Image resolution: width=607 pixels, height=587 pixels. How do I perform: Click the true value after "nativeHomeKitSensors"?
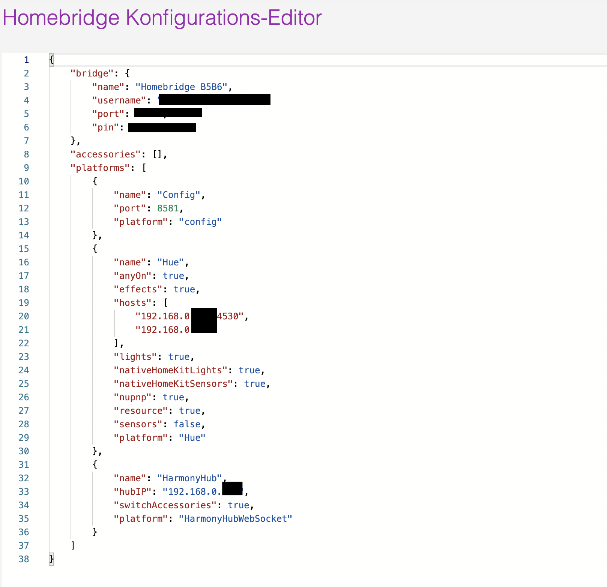(x=255, y=384)
